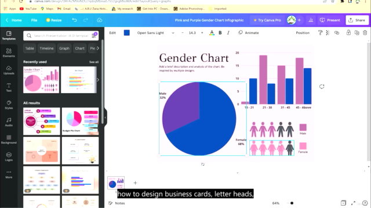Viewport: 371px width, 208px height.
Task: Hide the page thumbnails chevron
Action: 238,173
